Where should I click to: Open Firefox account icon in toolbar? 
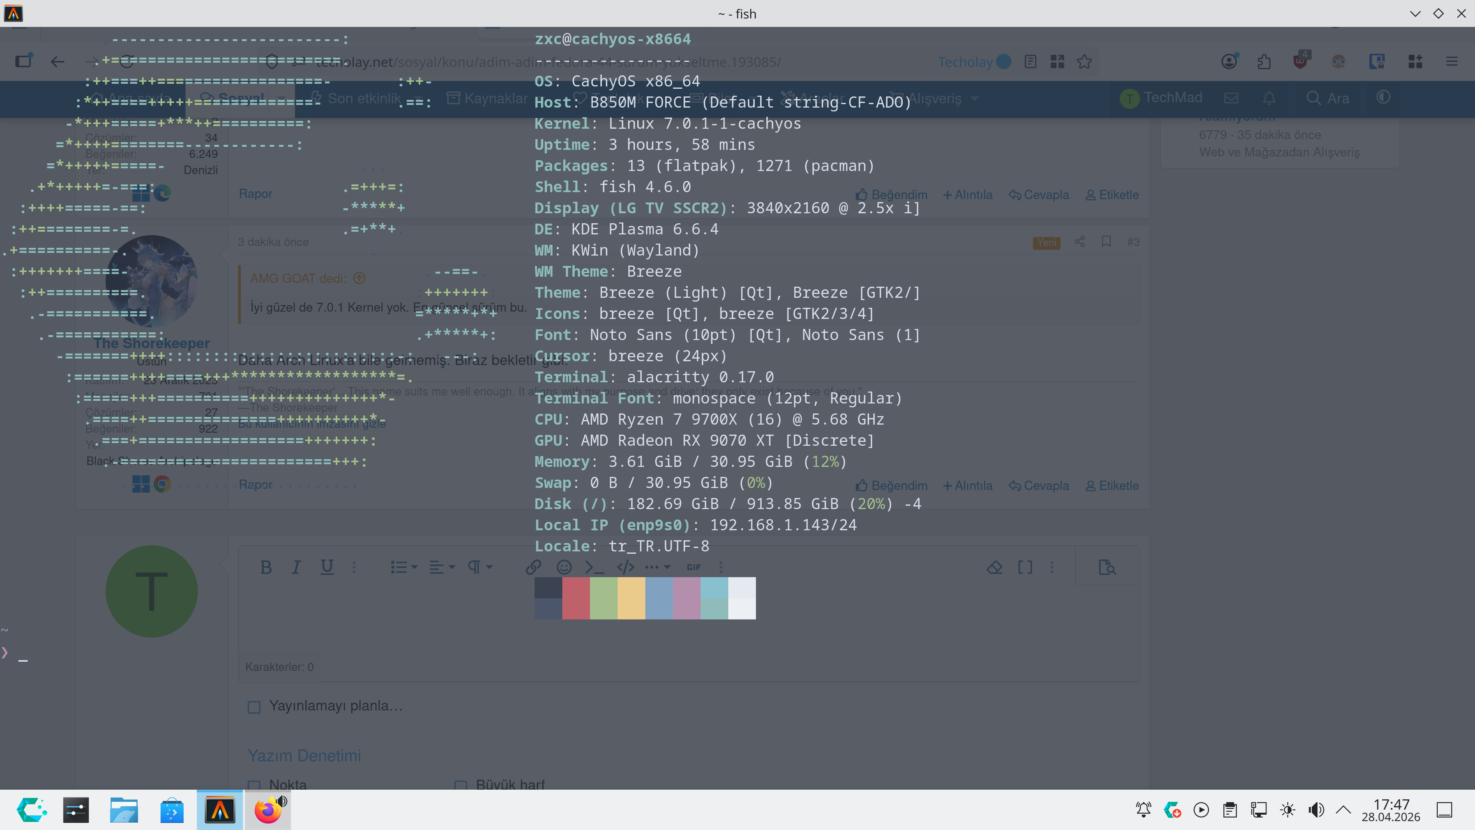point(1229,61)
